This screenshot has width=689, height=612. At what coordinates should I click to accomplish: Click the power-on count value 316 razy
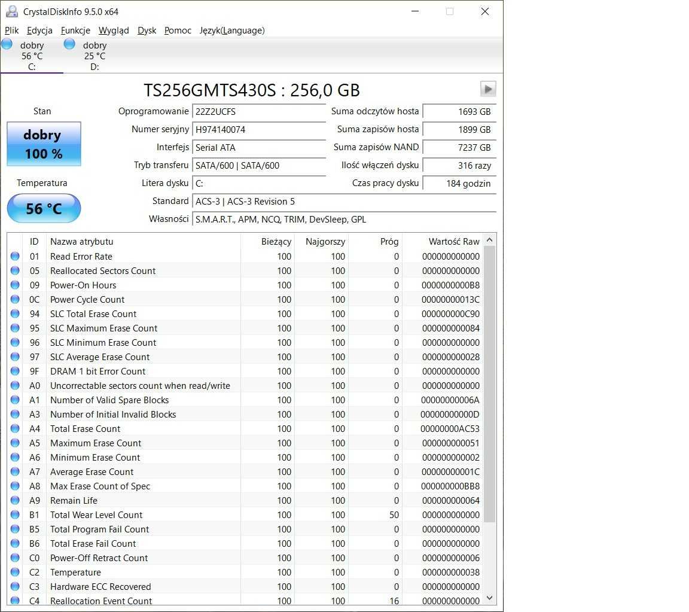click(459, 166)
